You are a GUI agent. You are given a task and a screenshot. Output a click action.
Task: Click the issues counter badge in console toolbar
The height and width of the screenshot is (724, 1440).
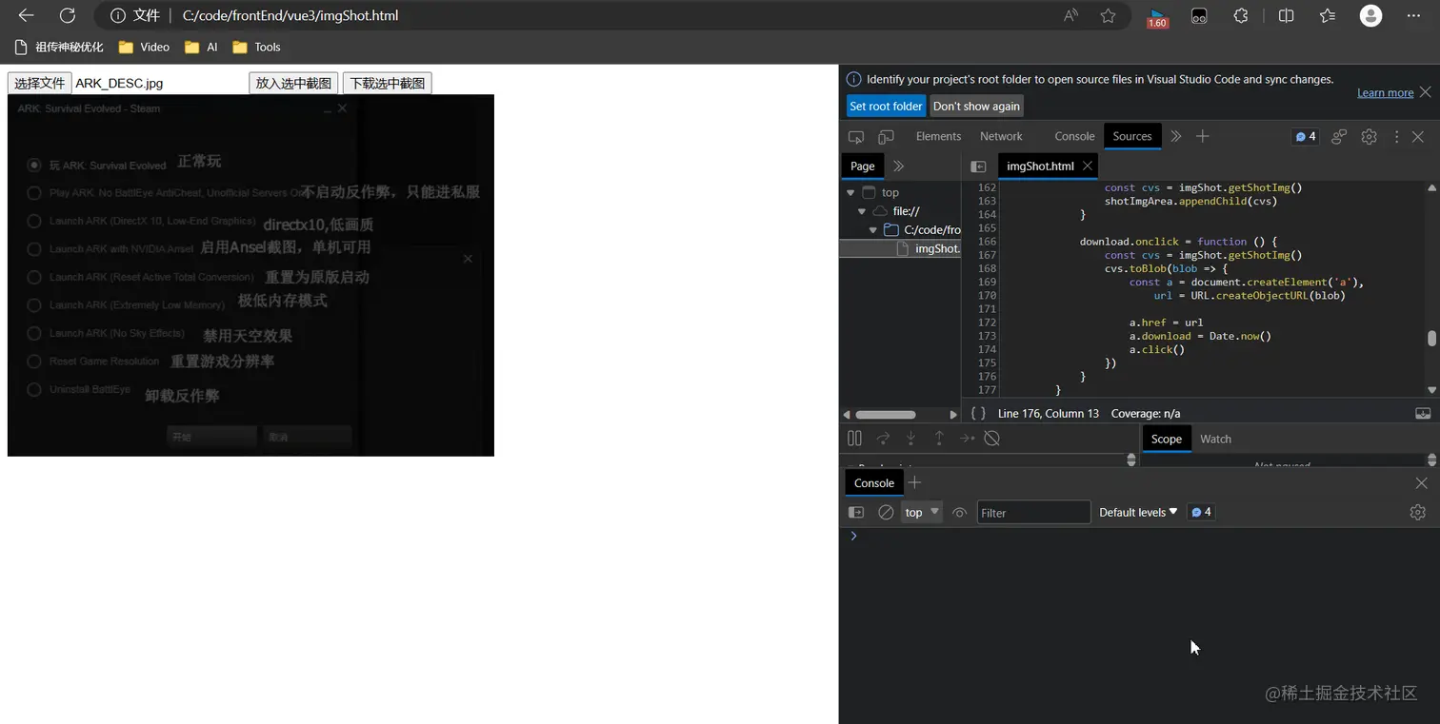coord(1202,512)
